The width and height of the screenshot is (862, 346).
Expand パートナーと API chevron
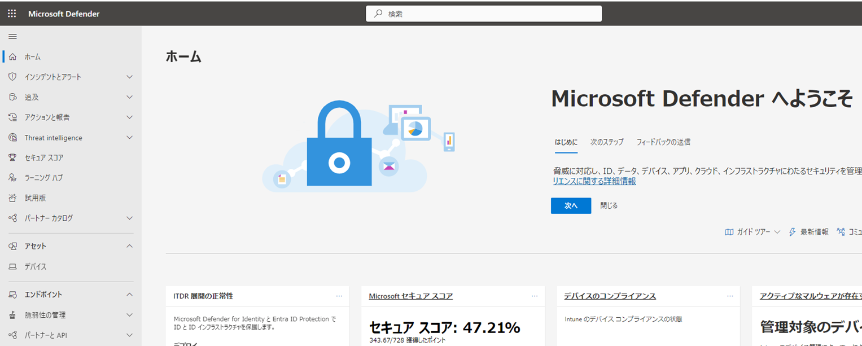129,335
